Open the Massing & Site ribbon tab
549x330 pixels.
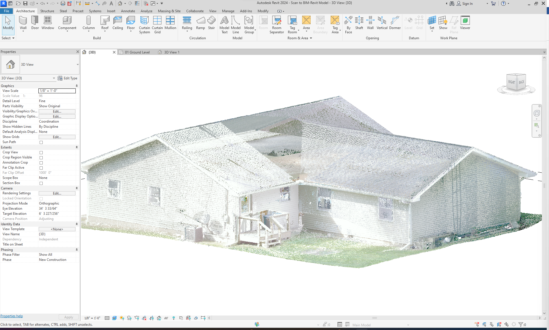[x=169, y=11]
